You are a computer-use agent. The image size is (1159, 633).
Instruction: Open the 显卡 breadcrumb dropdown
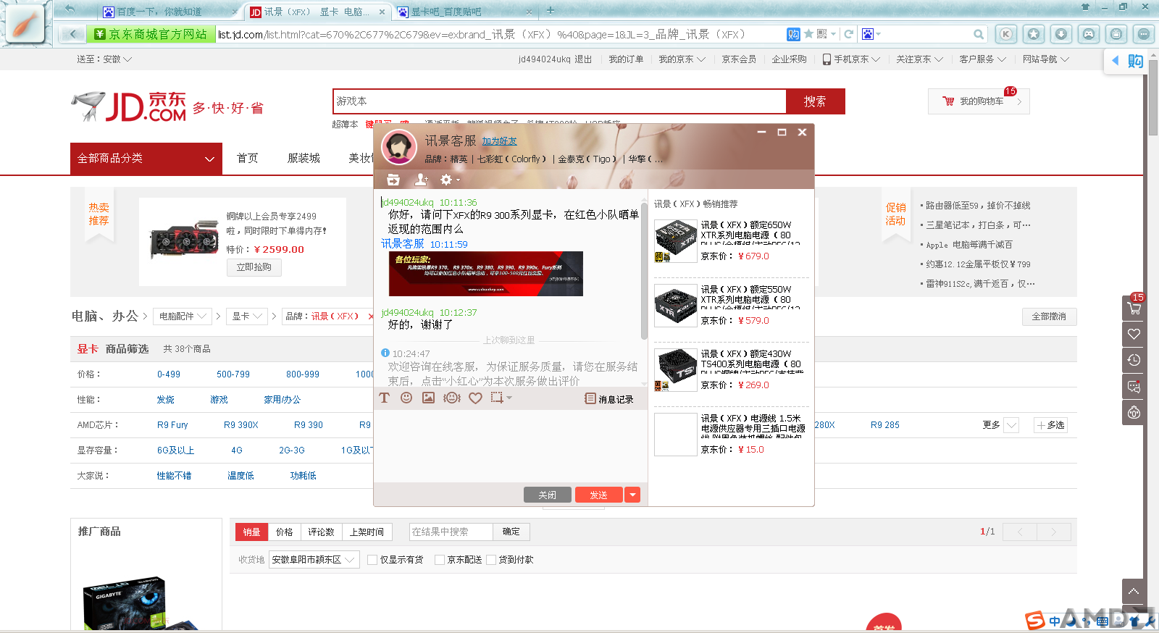point(246,316)
